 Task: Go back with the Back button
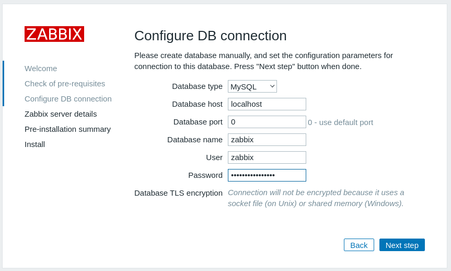click(359, 245)
